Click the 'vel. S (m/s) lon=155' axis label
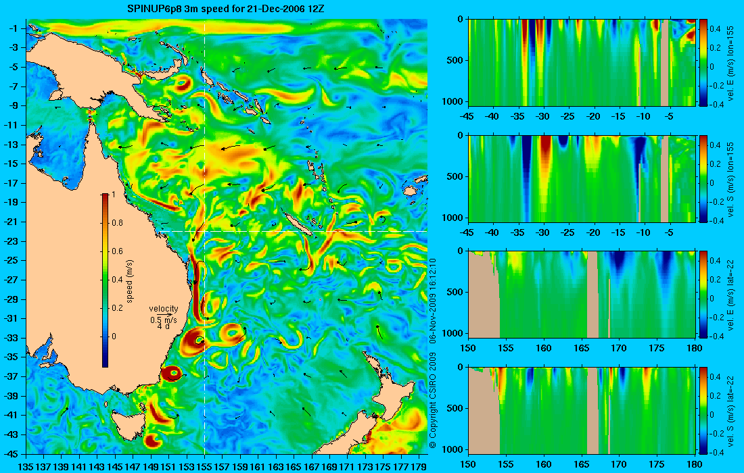Image resolution: width=744 pixels, height=473 pixels. point(730,180)
